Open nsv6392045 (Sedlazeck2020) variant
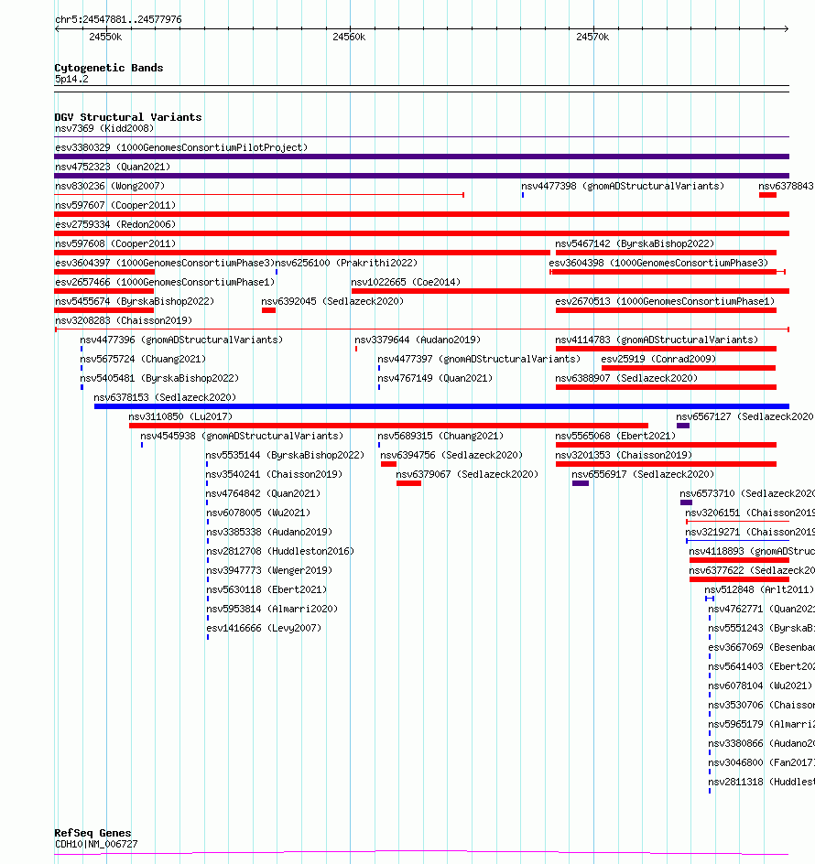The image size is (815, 864). point(332,302)
